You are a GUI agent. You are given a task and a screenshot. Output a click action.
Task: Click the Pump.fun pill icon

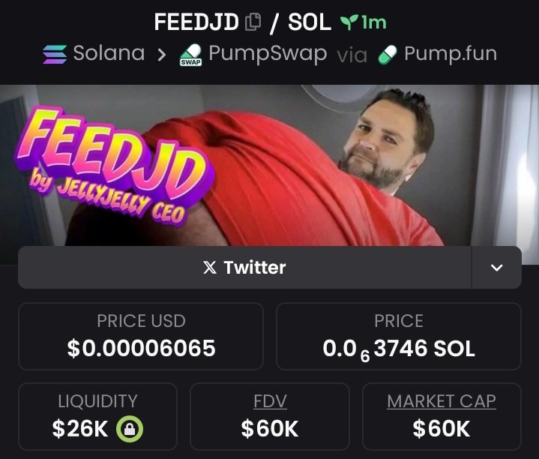point(388,55)
